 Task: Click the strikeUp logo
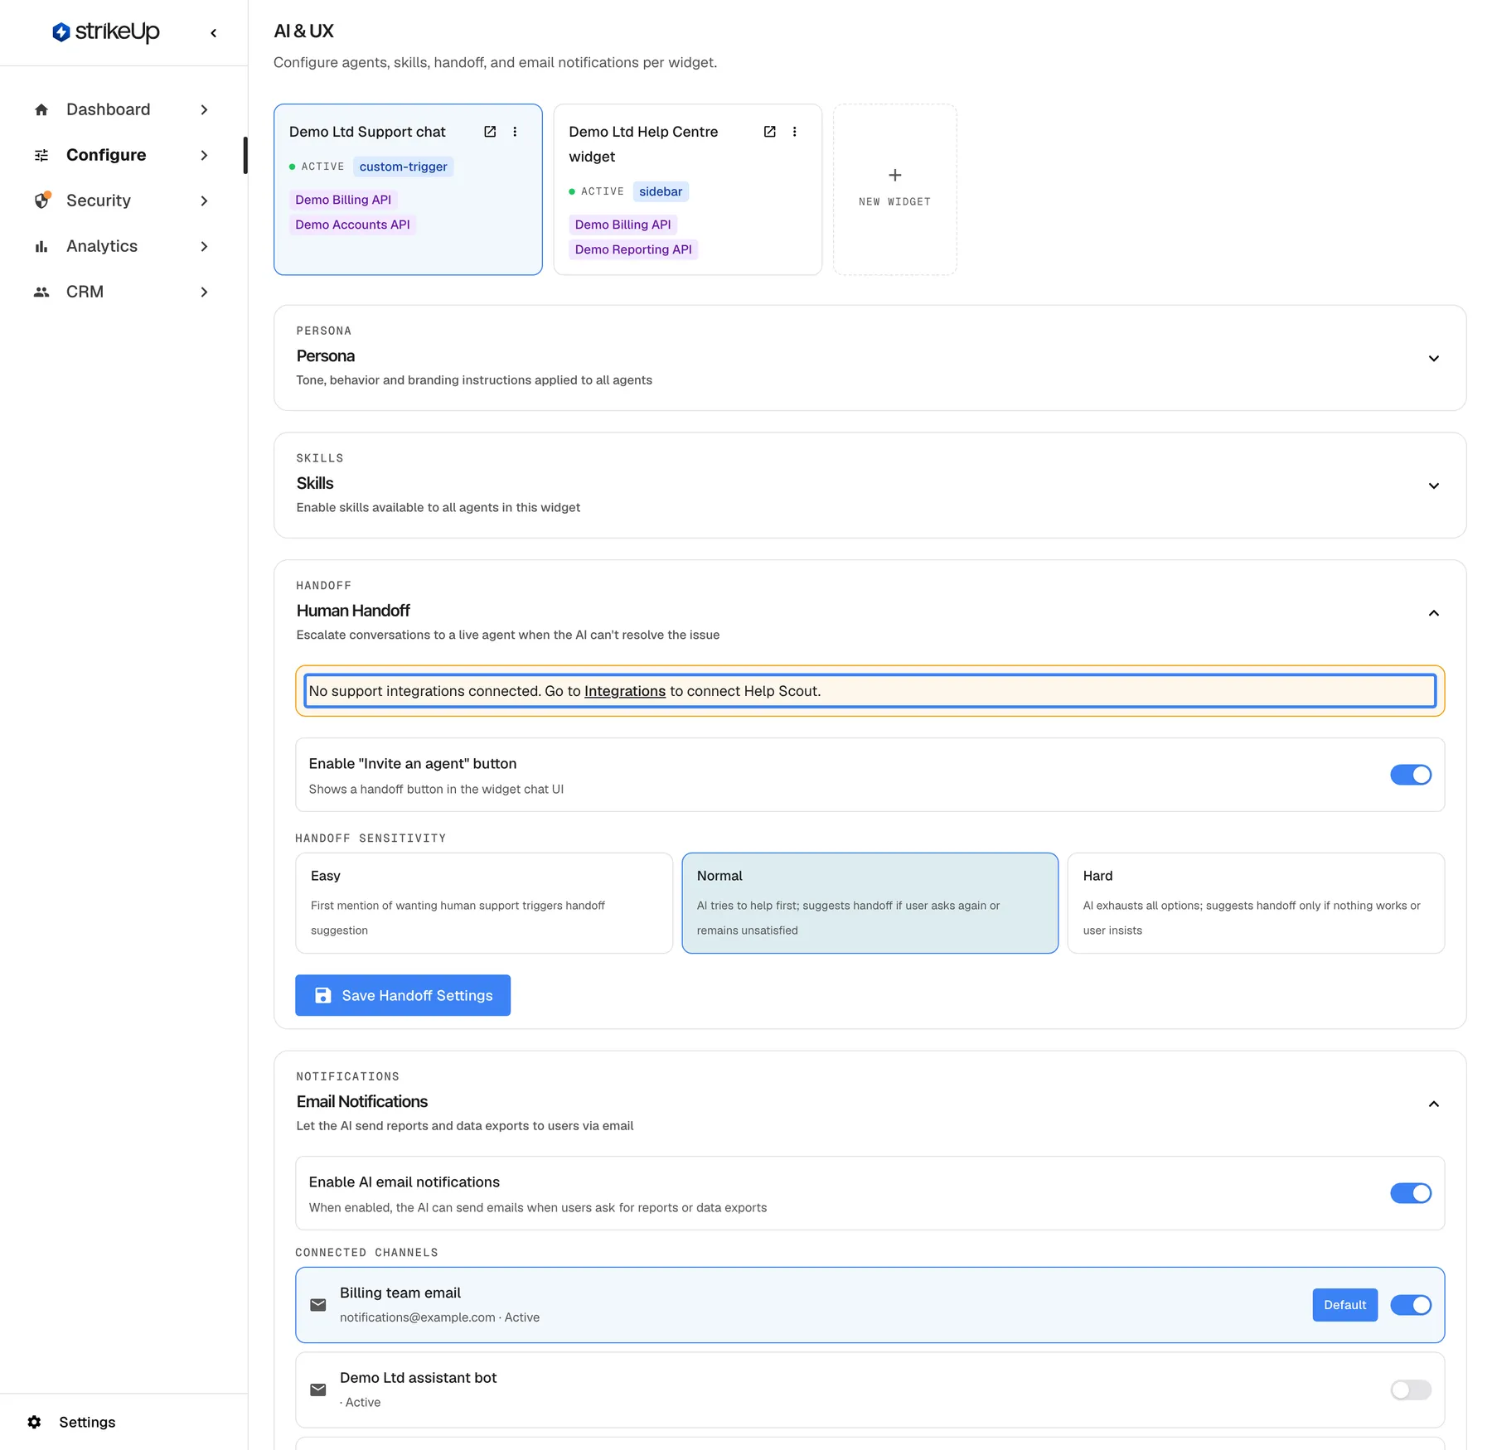pos(105,32)
